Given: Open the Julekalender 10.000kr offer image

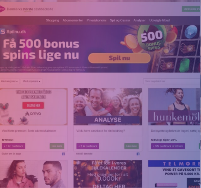Looking at the screenshot, I should point(108,174).
